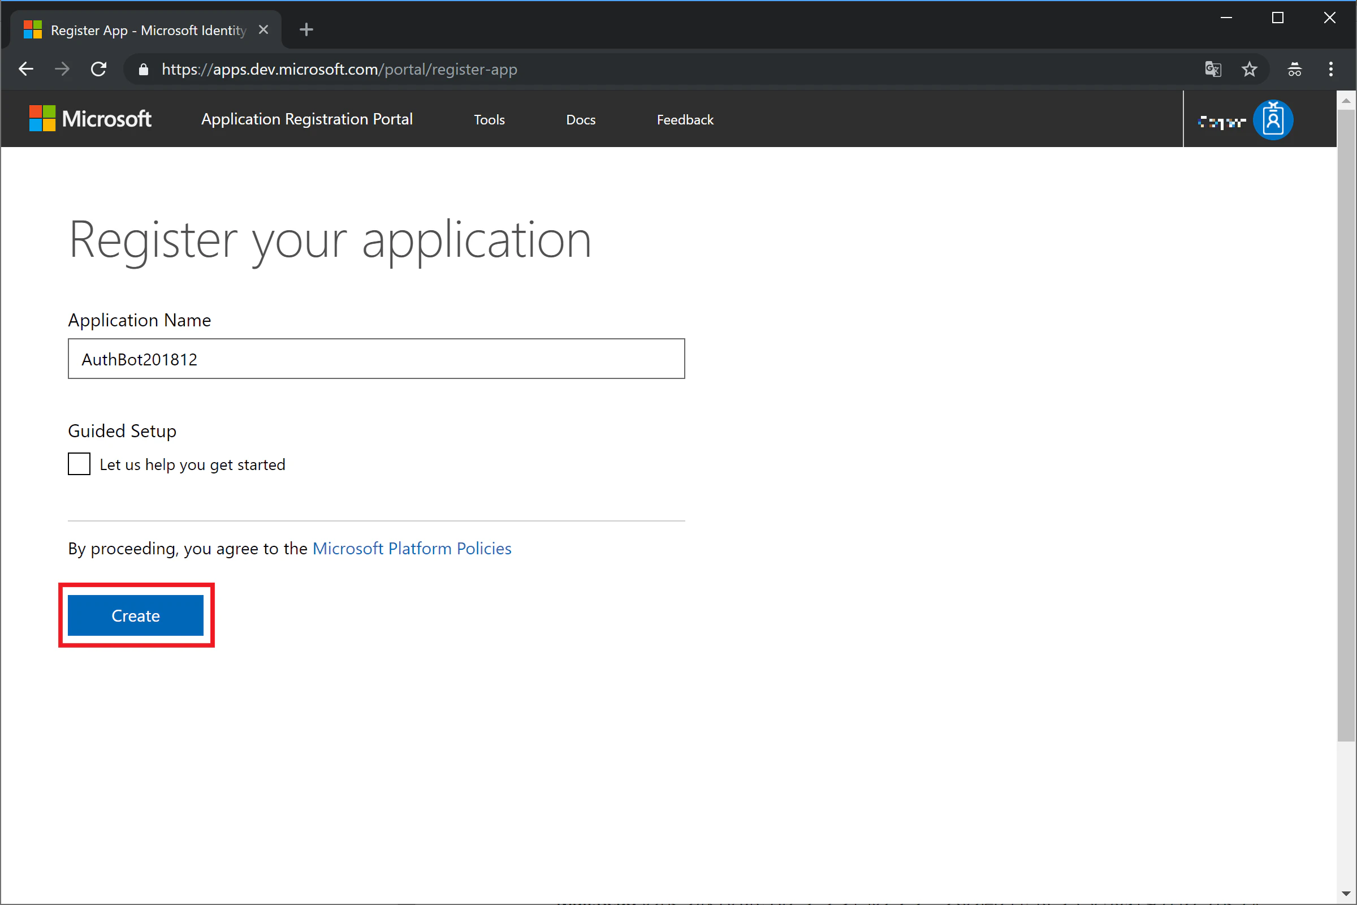1357x905 pixels.
Task: Close the Register App tab
Action: tap(263, 29)
